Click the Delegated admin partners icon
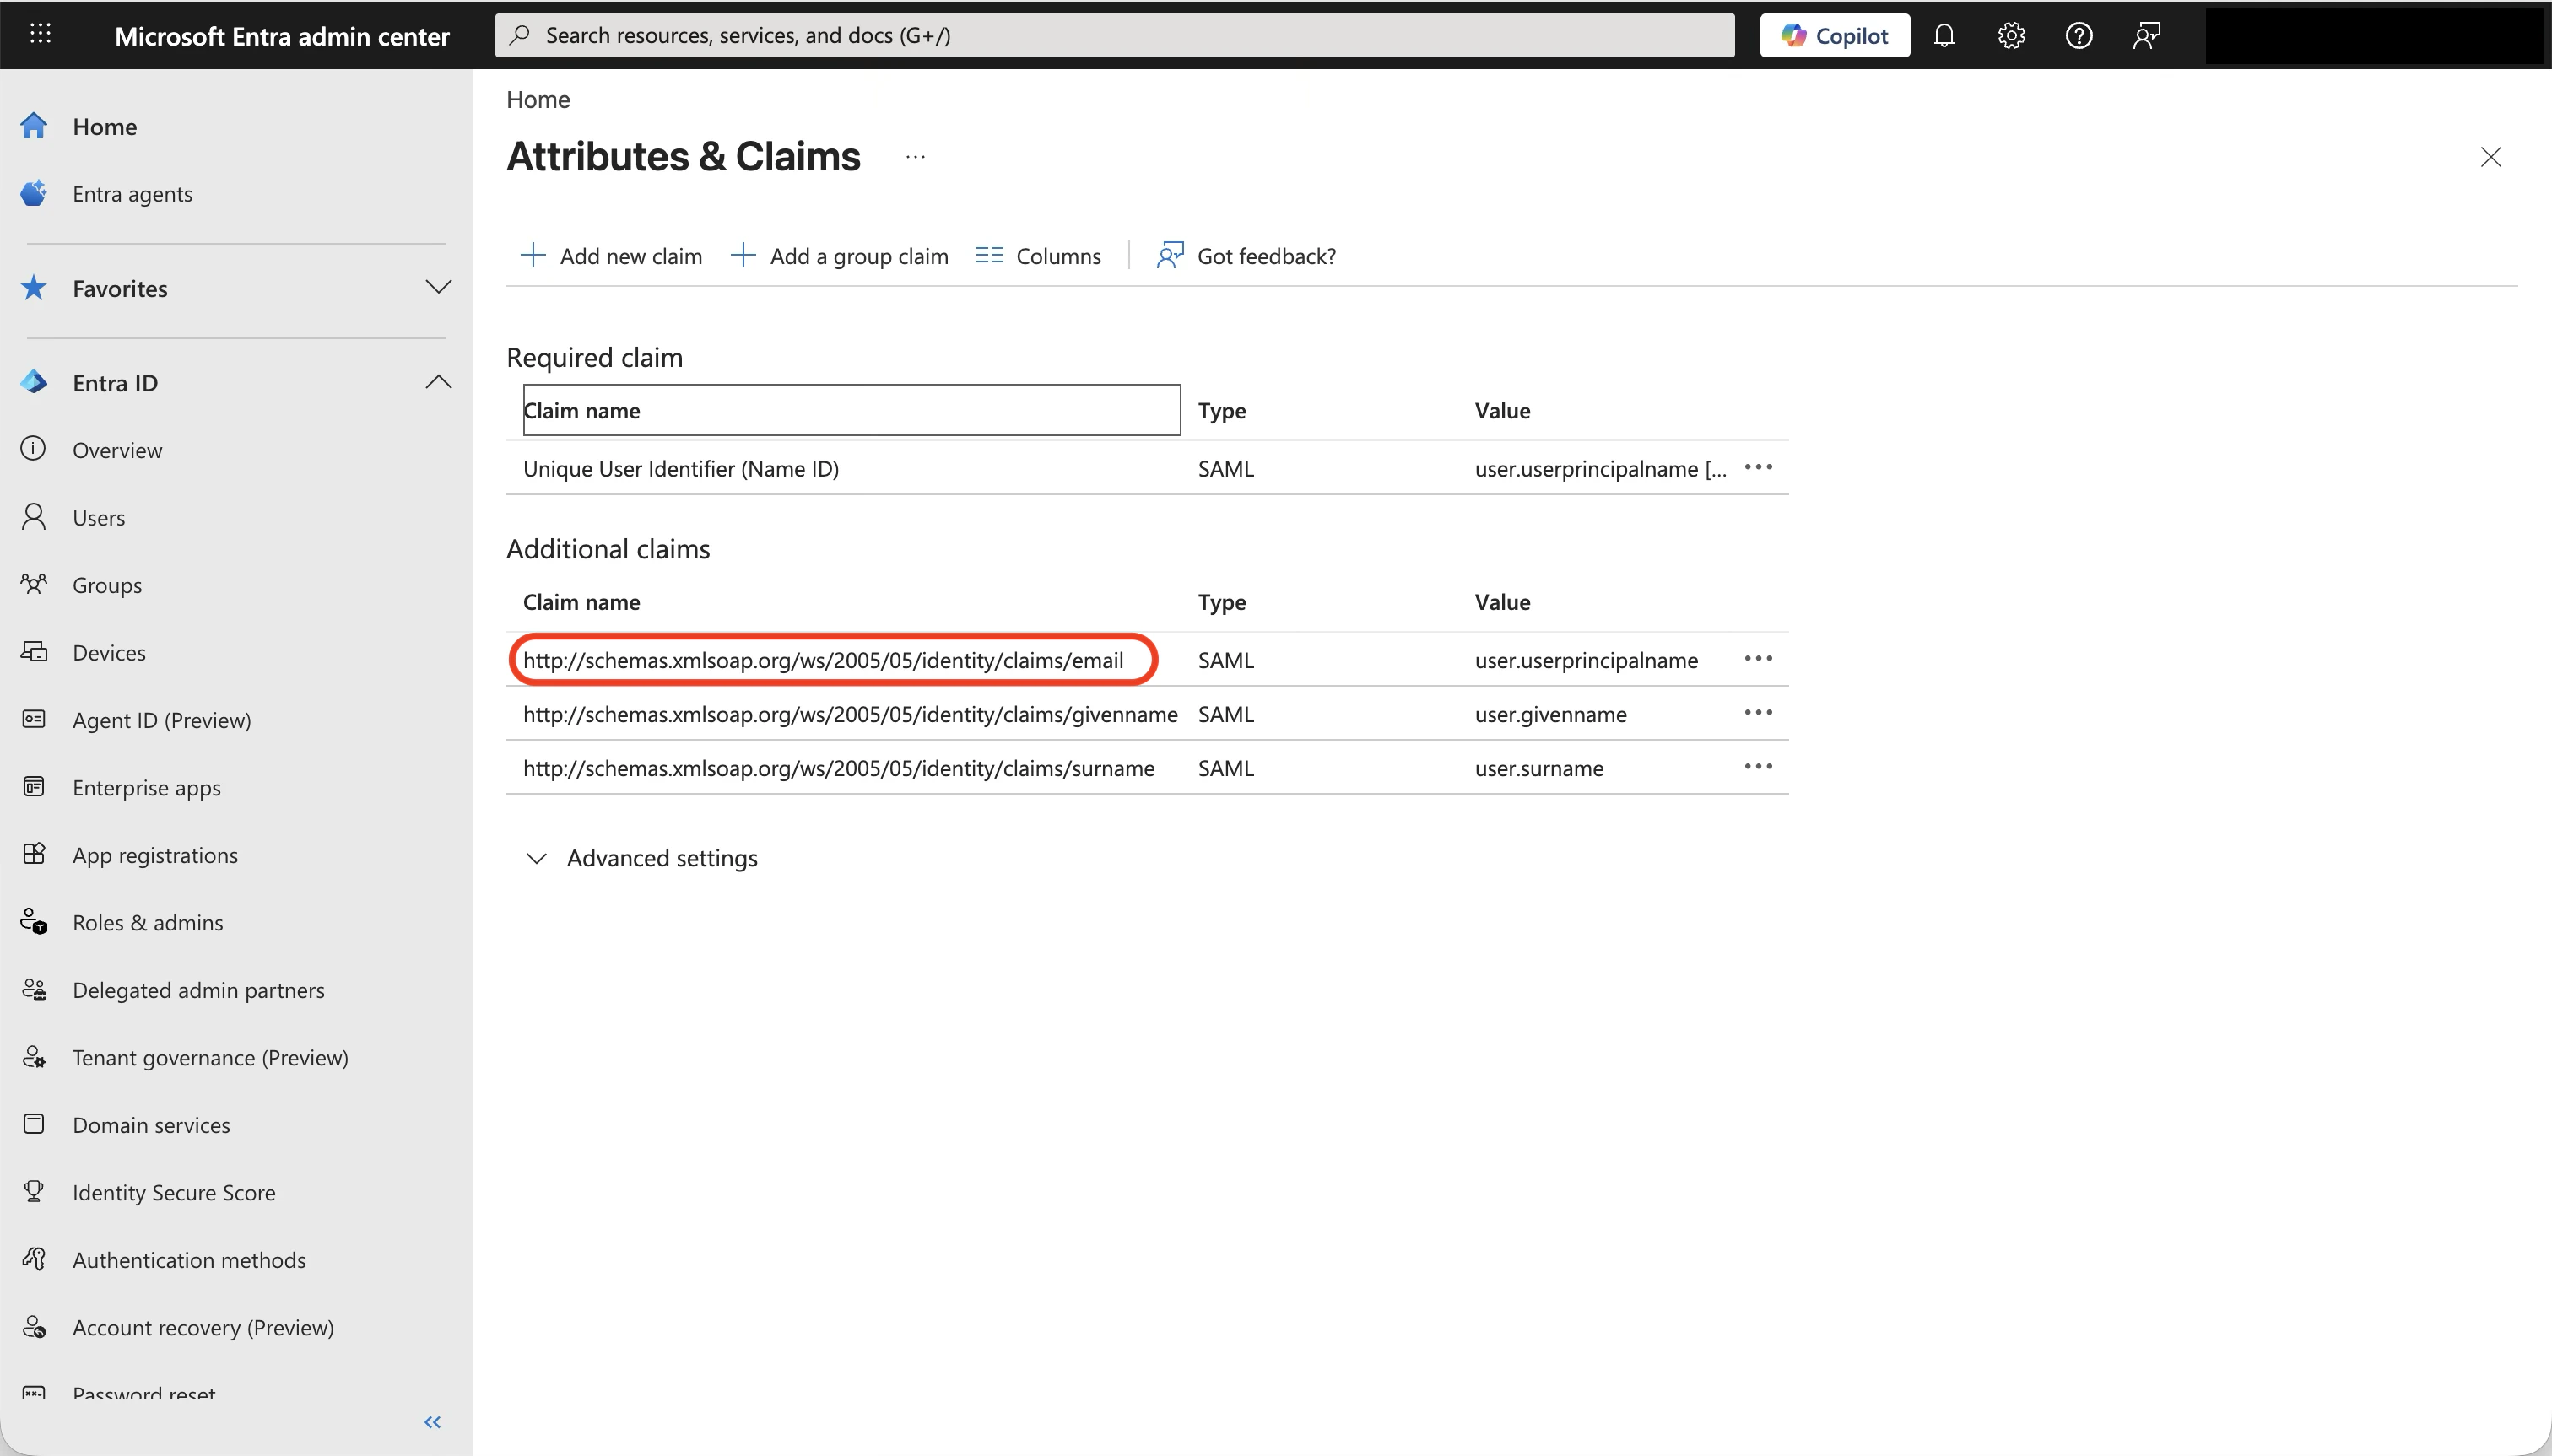The image size is (2552, 1456). tap(34, 989)
